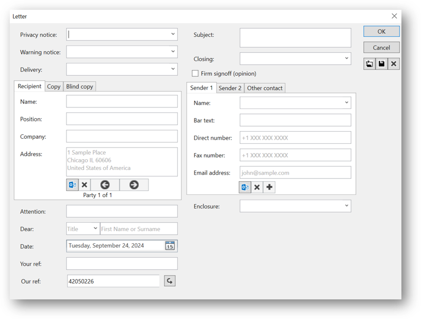
Task: Clear Sender 1 details with X icon
Action: click(257, 187)
